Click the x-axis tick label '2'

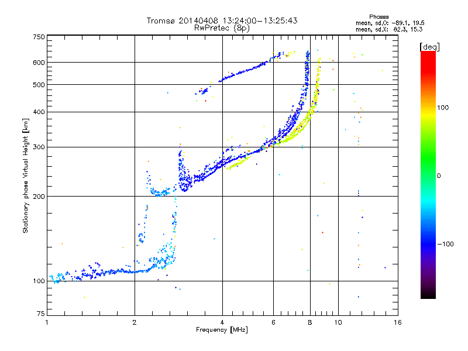tap(135, 322)
